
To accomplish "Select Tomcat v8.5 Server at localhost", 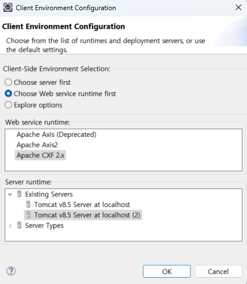I will coord(82,204).
